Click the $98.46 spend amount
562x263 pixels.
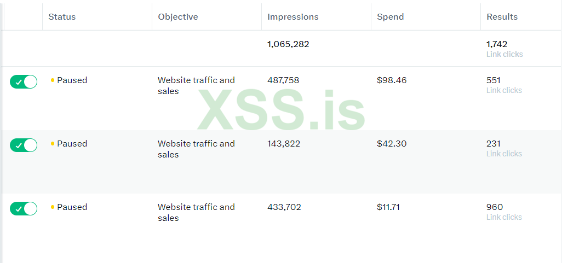click(391, 80)
